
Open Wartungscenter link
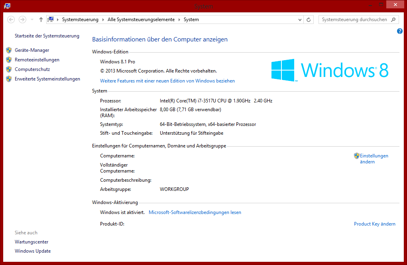(31, 241)
